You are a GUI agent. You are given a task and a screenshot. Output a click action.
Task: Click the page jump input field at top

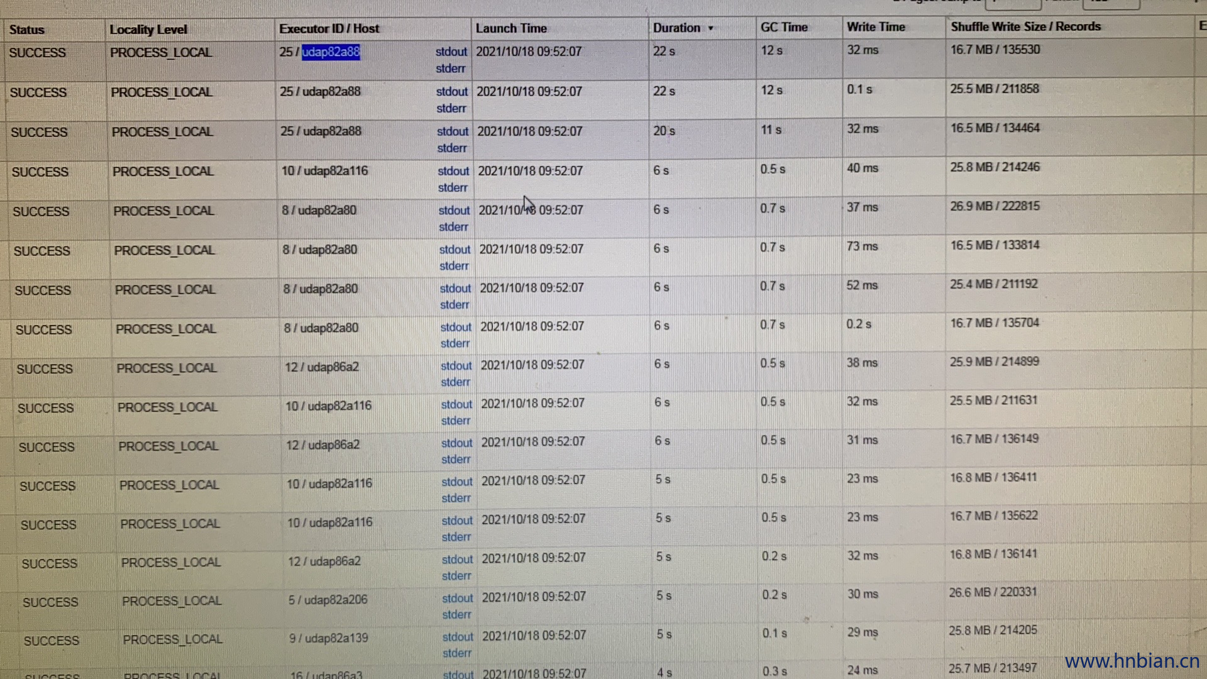(1013, 4)
